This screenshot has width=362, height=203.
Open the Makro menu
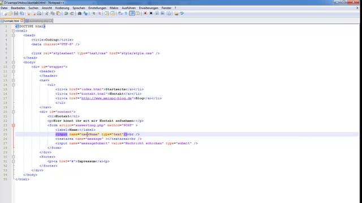[114, 8]
